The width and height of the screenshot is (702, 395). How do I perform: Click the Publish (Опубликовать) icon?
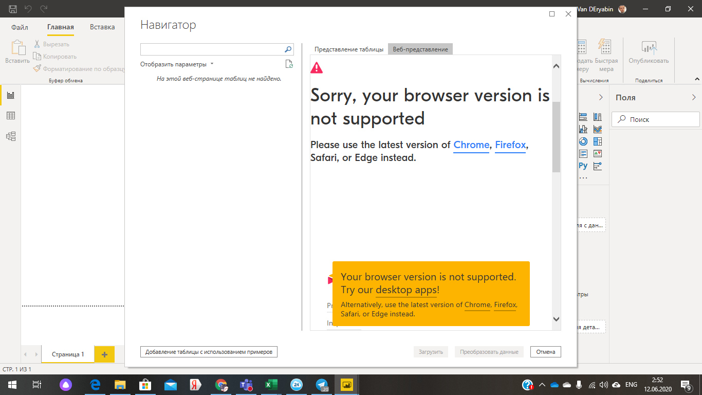(649, 48)
